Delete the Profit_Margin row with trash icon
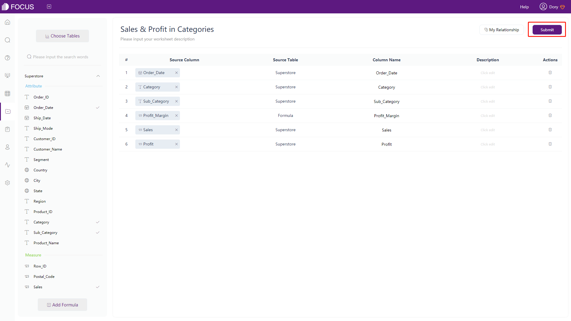Viewport: 571px width, 321px height. (x=550, y=115)
